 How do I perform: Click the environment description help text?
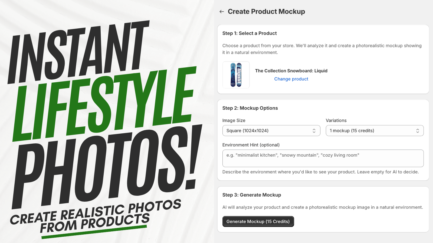coord(320,172)
